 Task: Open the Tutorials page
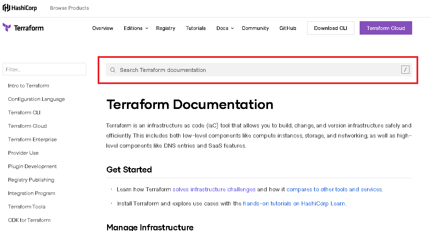click(196, 28)
